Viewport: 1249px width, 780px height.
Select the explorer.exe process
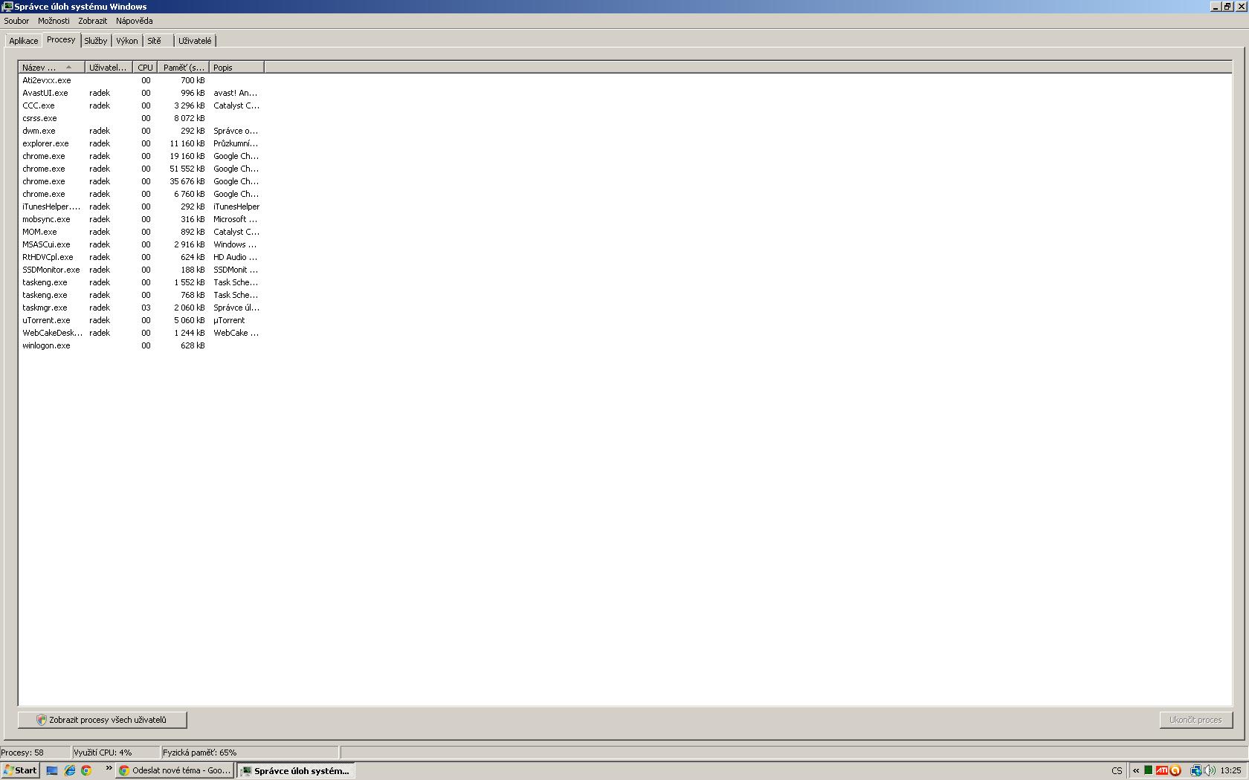click(x=141, y=143)
